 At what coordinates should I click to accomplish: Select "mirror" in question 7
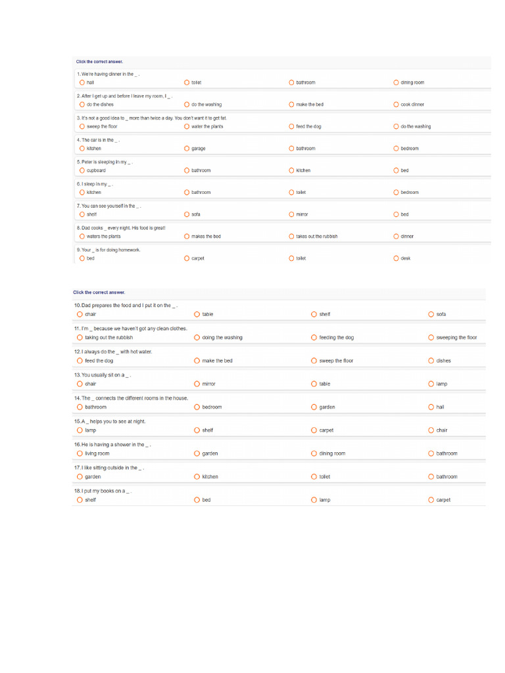(x=291, y=214)
